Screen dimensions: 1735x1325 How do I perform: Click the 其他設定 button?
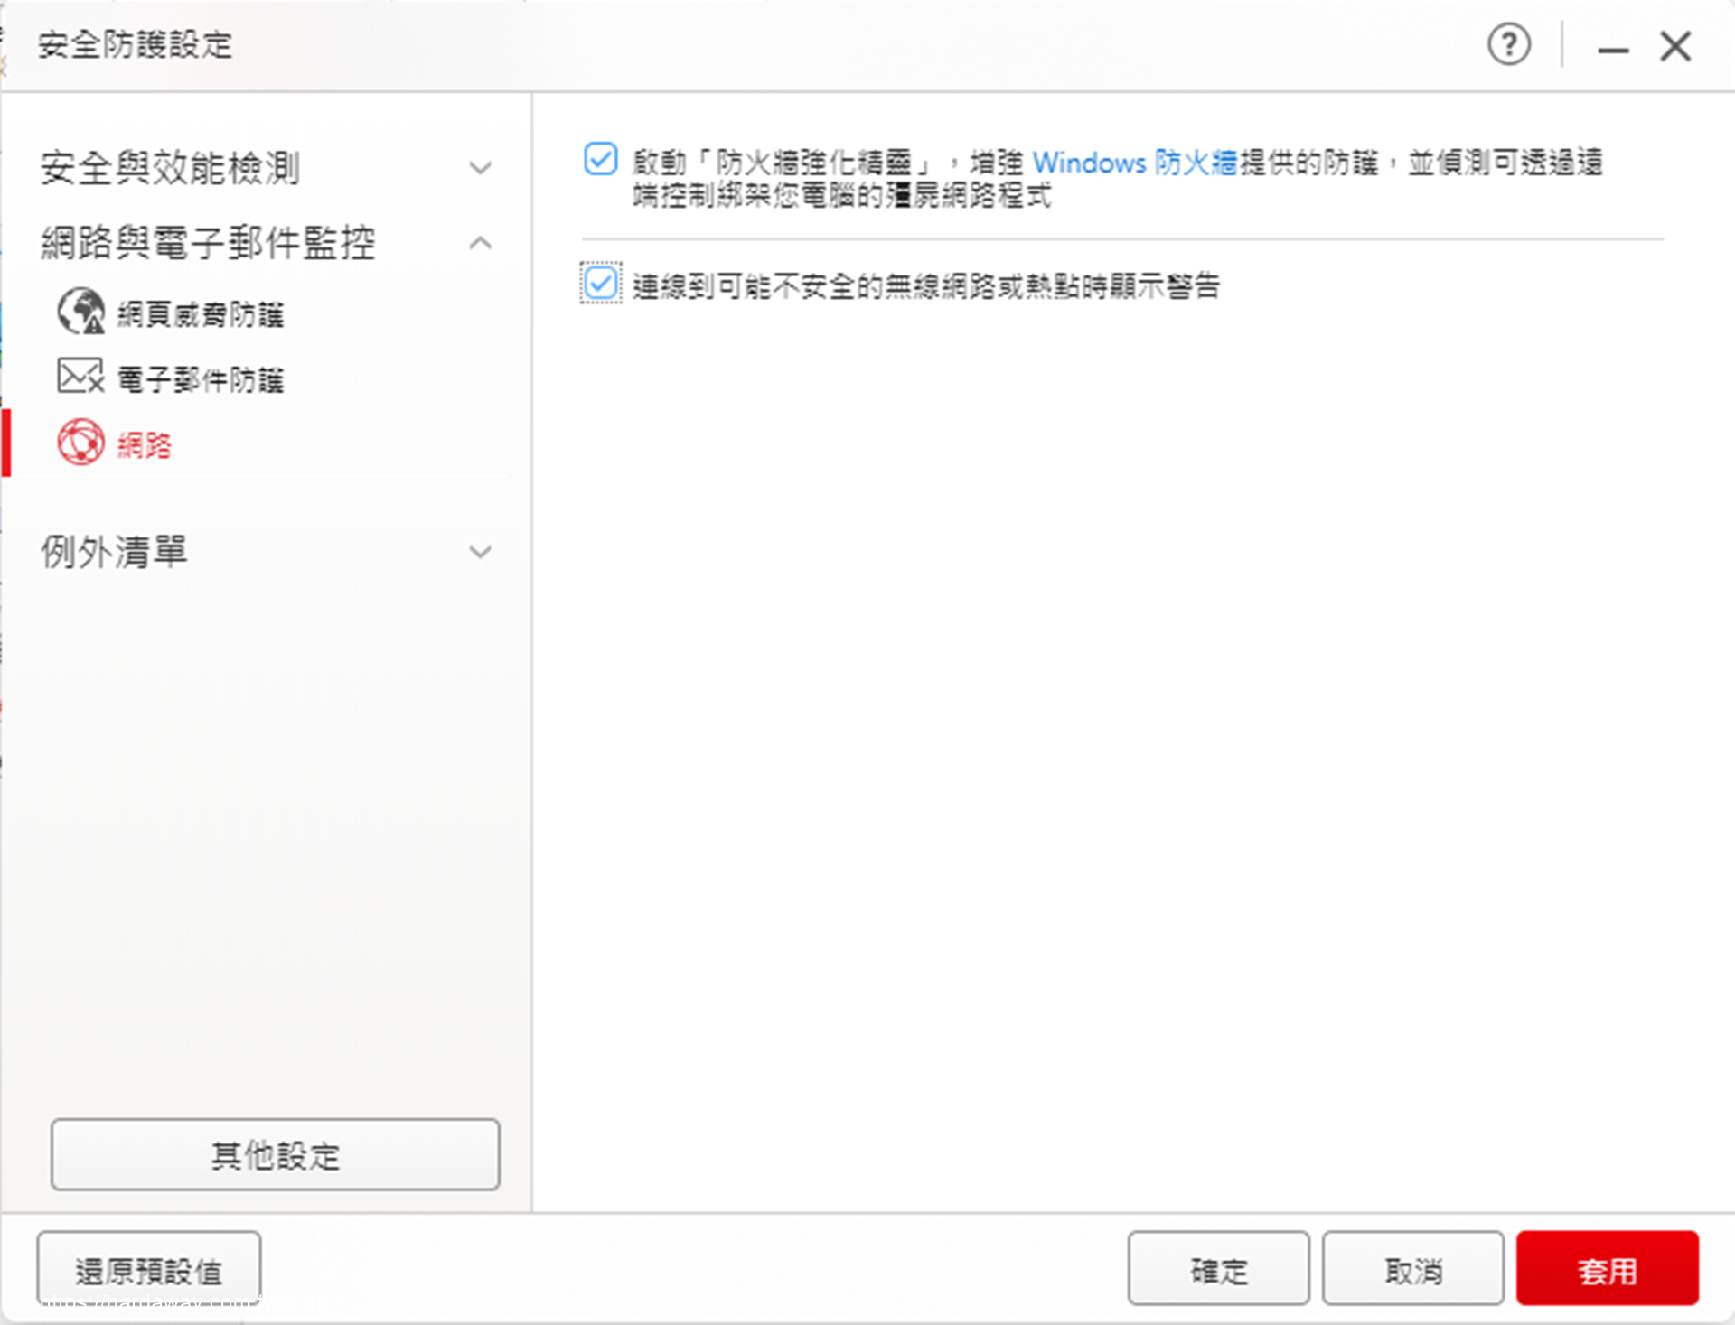click(x=275, y=1155)
